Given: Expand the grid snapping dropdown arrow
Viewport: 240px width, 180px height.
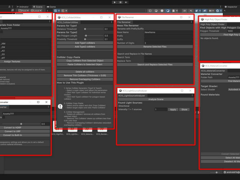Looking at the screenshot, I should click(66, 11).
